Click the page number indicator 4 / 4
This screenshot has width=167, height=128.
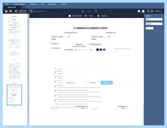coord(89,11)
